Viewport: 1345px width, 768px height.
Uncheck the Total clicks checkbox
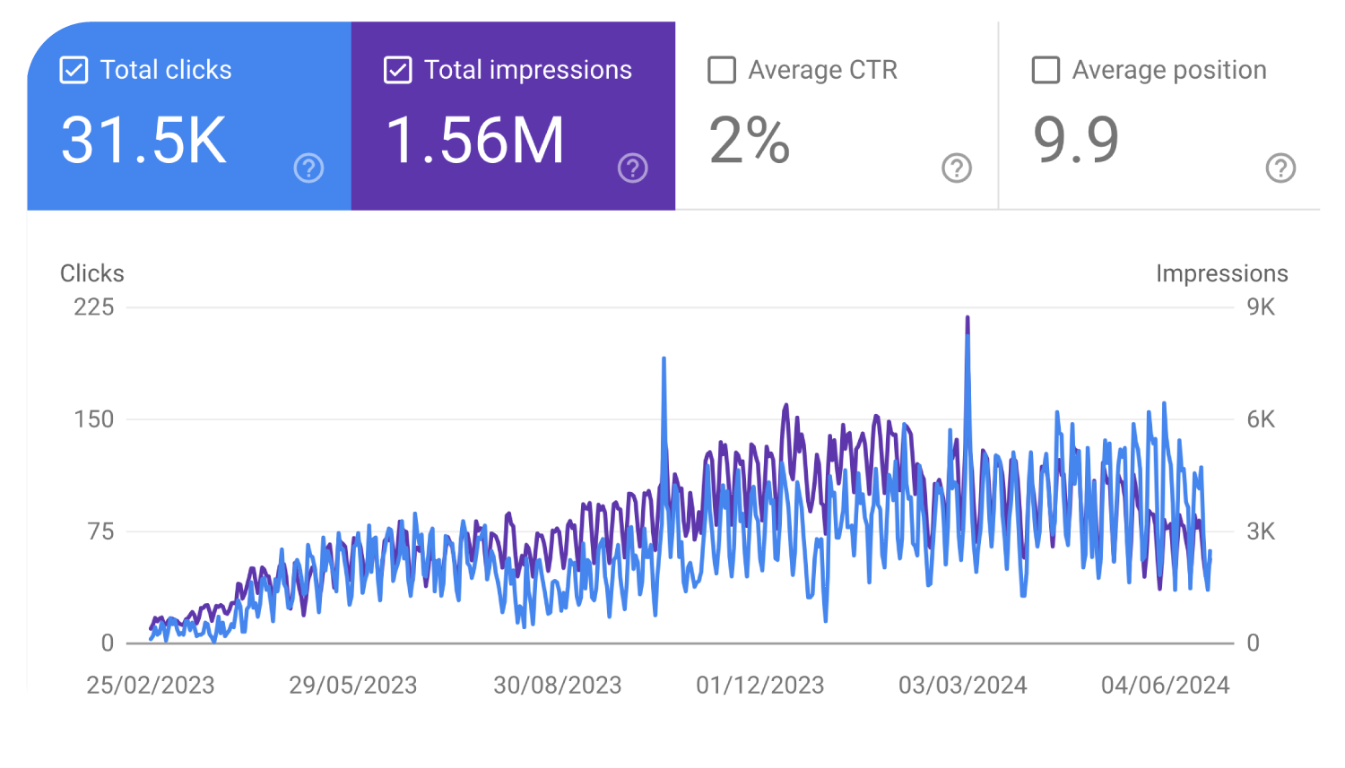(x=74, y=70)
